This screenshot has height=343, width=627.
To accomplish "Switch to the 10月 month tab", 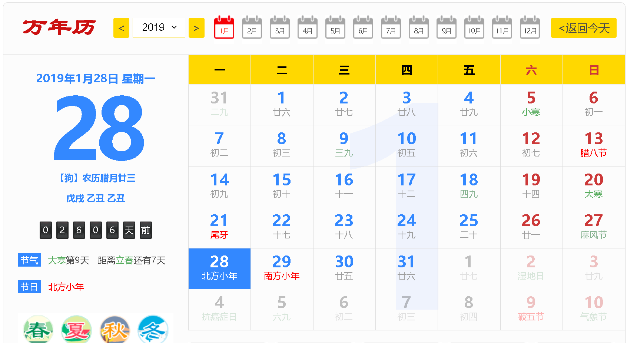I will pos(474,28).
